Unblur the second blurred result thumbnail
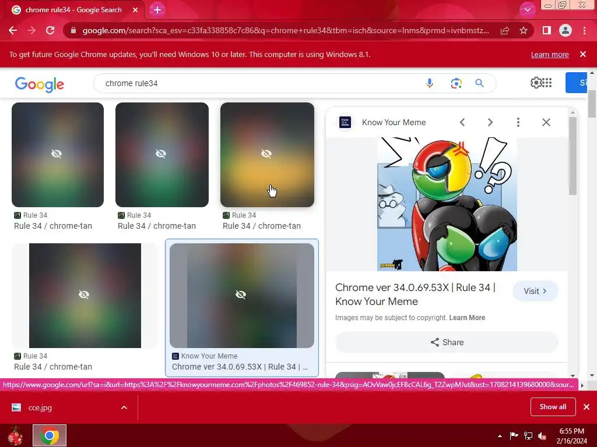Image resolution: width=597 pixels, height=447 pixels. coord(162,155)
